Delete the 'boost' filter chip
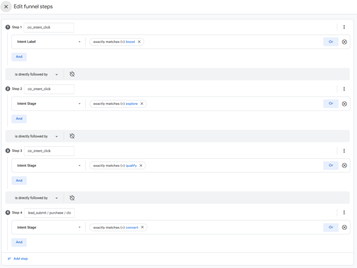 click(139, 42)
